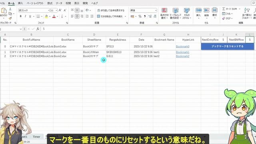256x144 pixels.
Task: Toggle middle vertical alignment
Action: coord(77,10)
